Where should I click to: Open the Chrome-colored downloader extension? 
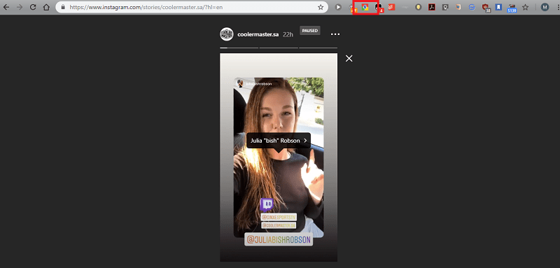pos(365,7)
